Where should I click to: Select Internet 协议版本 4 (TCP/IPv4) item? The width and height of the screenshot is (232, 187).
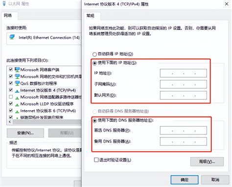tap(48, 90)
